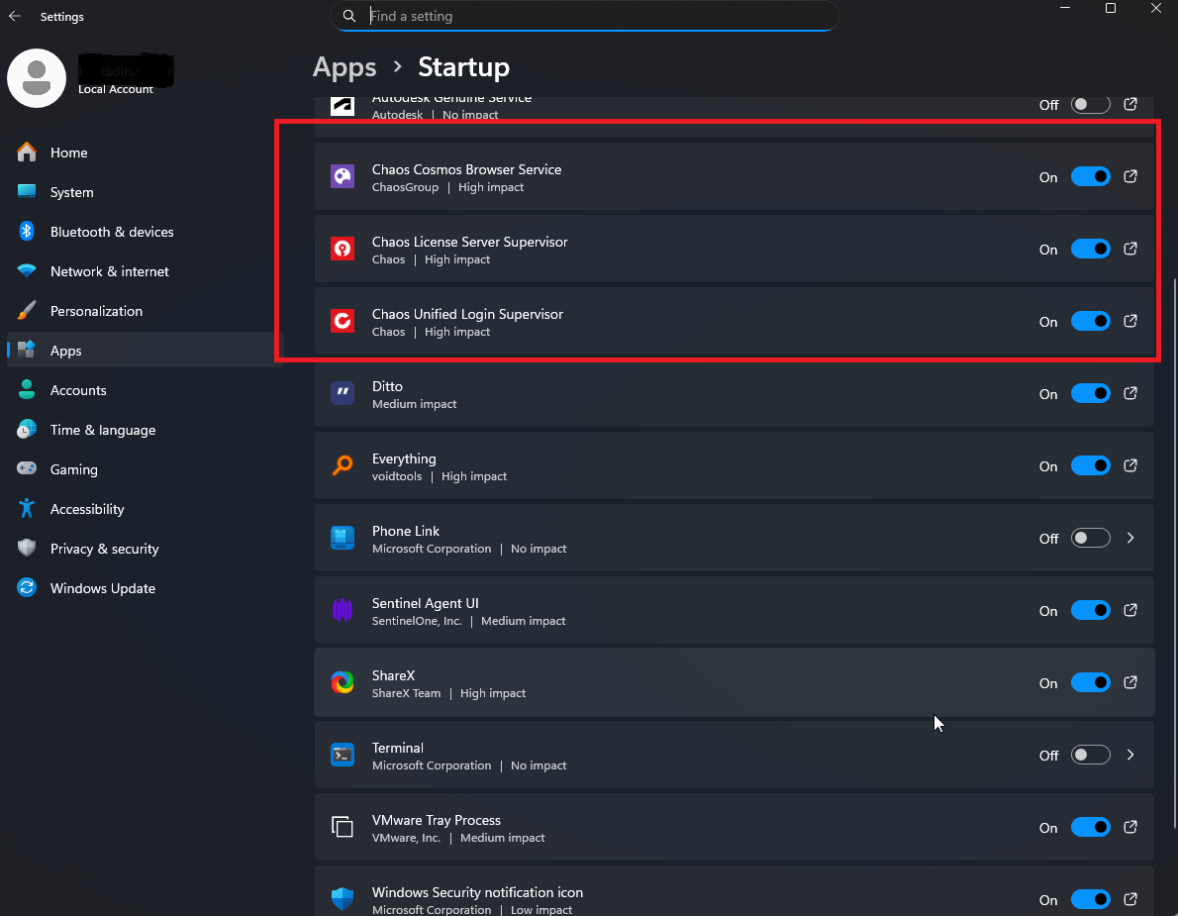The height and width of the screenshot is (916, 1178).
Task: Disable Chaos Cosmos Browser Service startup toggle
Action: point(1090,177)
